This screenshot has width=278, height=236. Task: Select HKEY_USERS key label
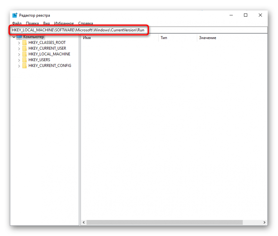coord(39,60)
